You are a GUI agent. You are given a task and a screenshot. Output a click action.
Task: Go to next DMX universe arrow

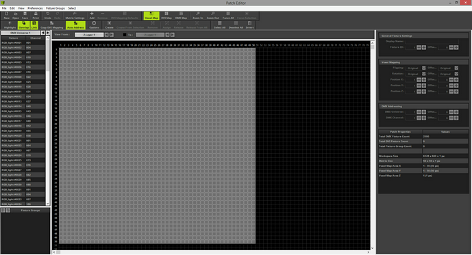pyautogui.click(x=47, y=33)
